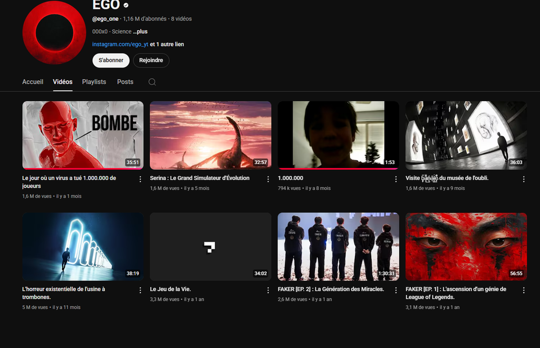
Task: Click the 36:03 duration badge
Action: [516, 162]
